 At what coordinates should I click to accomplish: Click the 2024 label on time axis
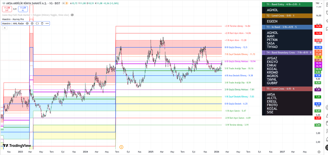pyautogui.click(x=86, y=151)
